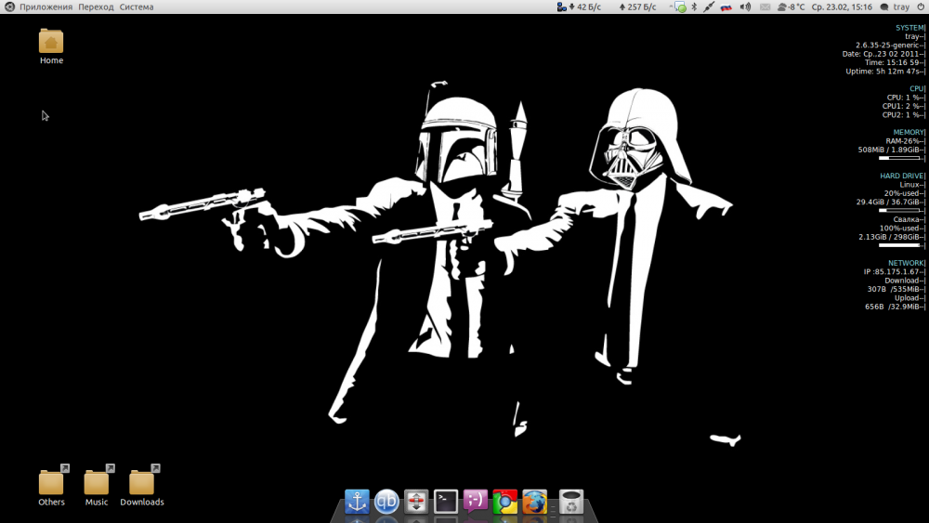Launch Google Chrome from the dock
This screenshot has width=929, height=523.
[504, 502]
